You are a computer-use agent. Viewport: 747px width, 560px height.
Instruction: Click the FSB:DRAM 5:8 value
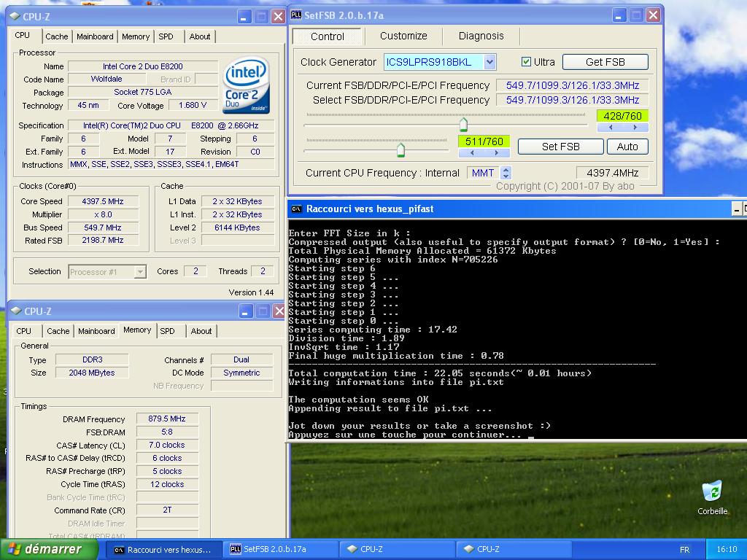coord(167,432)
